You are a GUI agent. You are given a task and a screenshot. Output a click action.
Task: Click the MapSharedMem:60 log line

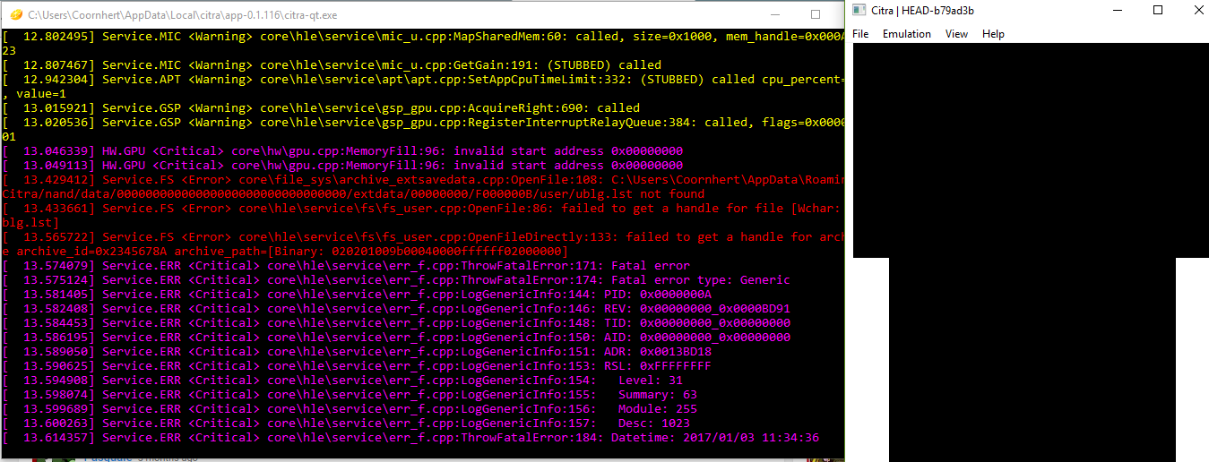[x=423, y=37]
